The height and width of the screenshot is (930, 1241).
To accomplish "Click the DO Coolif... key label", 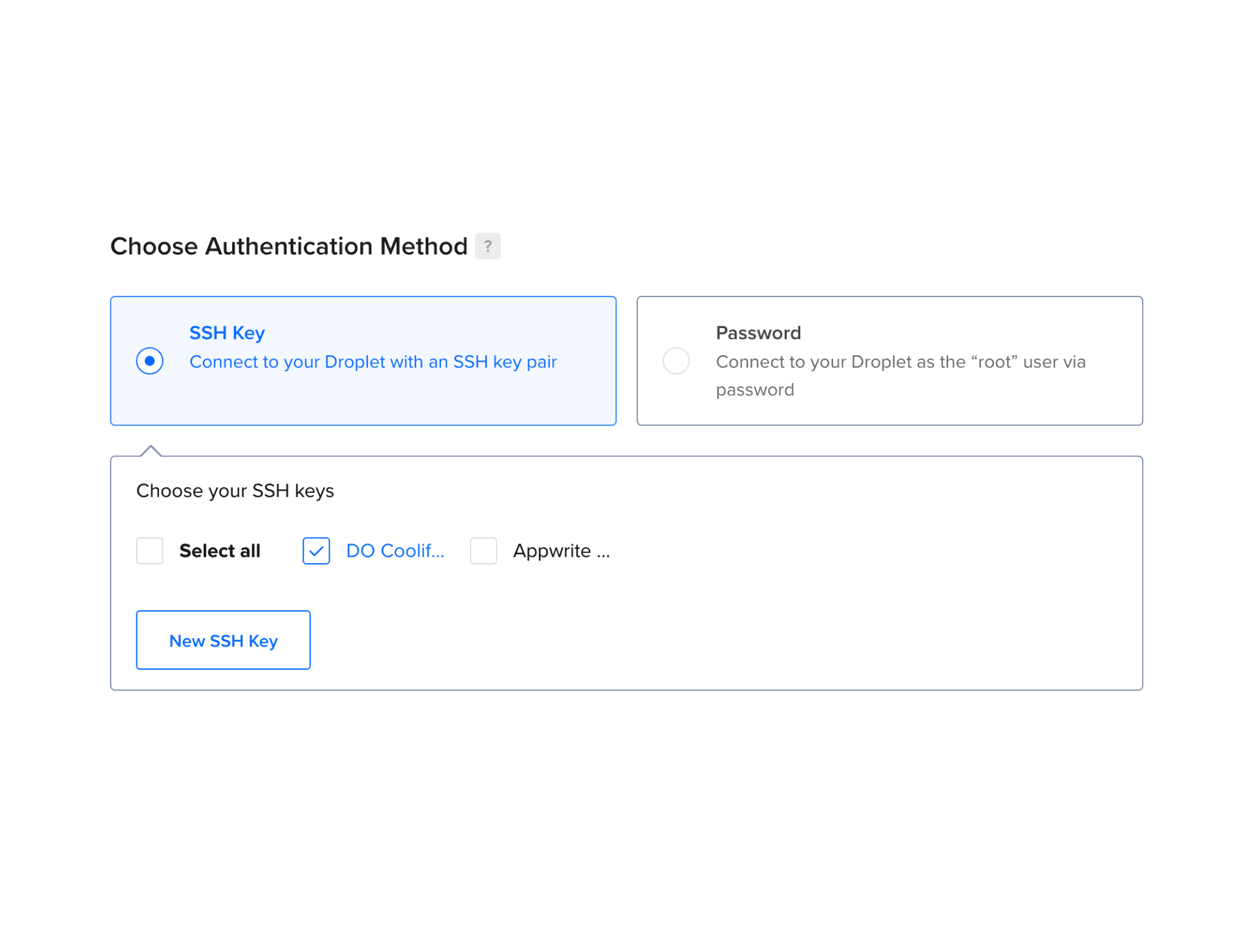I will click(x=395, y=551).
